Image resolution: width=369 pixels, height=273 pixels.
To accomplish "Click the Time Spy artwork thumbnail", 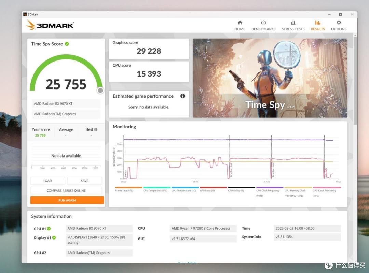I will (270, 78).
